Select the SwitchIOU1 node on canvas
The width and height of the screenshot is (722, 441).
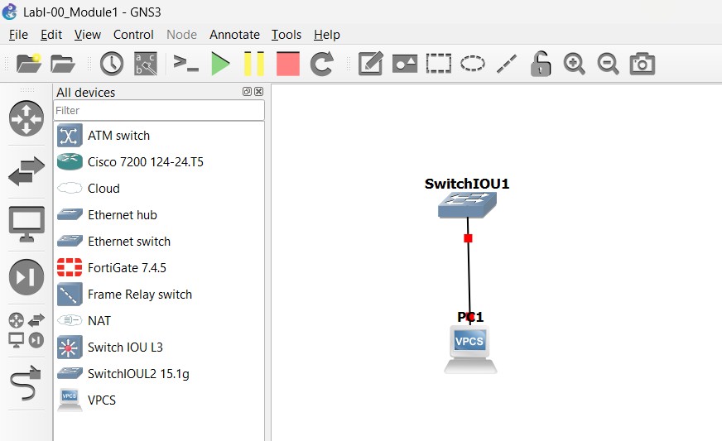pyautogui.click(x=467, y=204)
